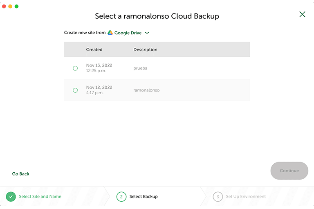Click the '12:25 p.m.' time text
This screenshot has height=209, width=314.
coord(96,71)
